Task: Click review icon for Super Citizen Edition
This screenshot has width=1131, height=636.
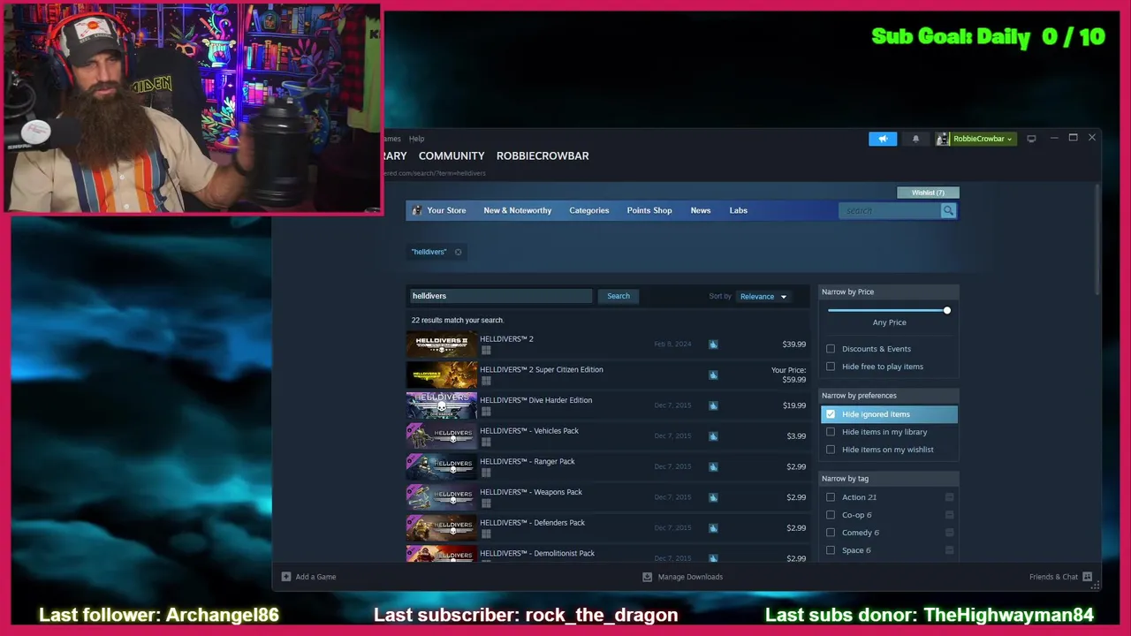Action: click(x=713, y=375)
